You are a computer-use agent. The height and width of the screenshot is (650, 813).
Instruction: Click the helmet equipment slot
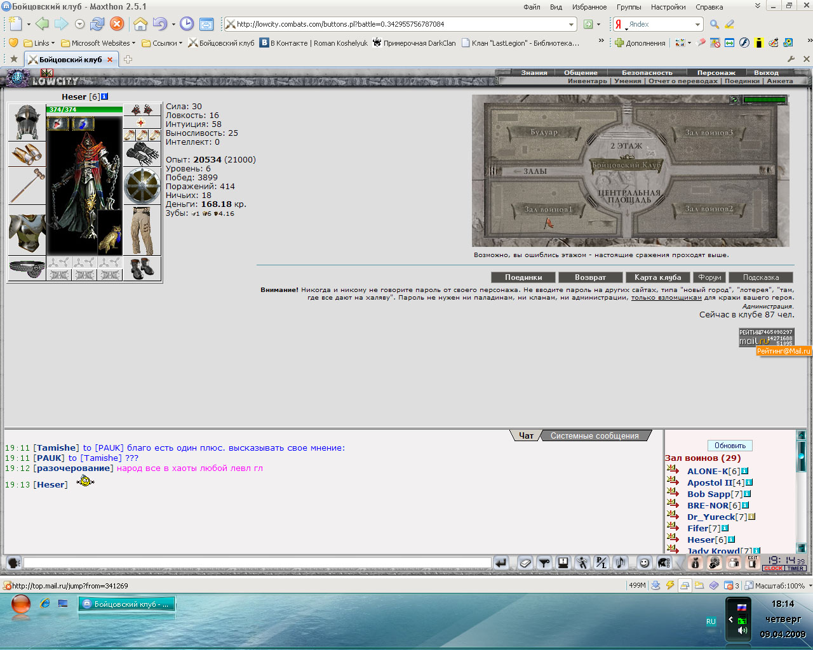coord(27,123)
